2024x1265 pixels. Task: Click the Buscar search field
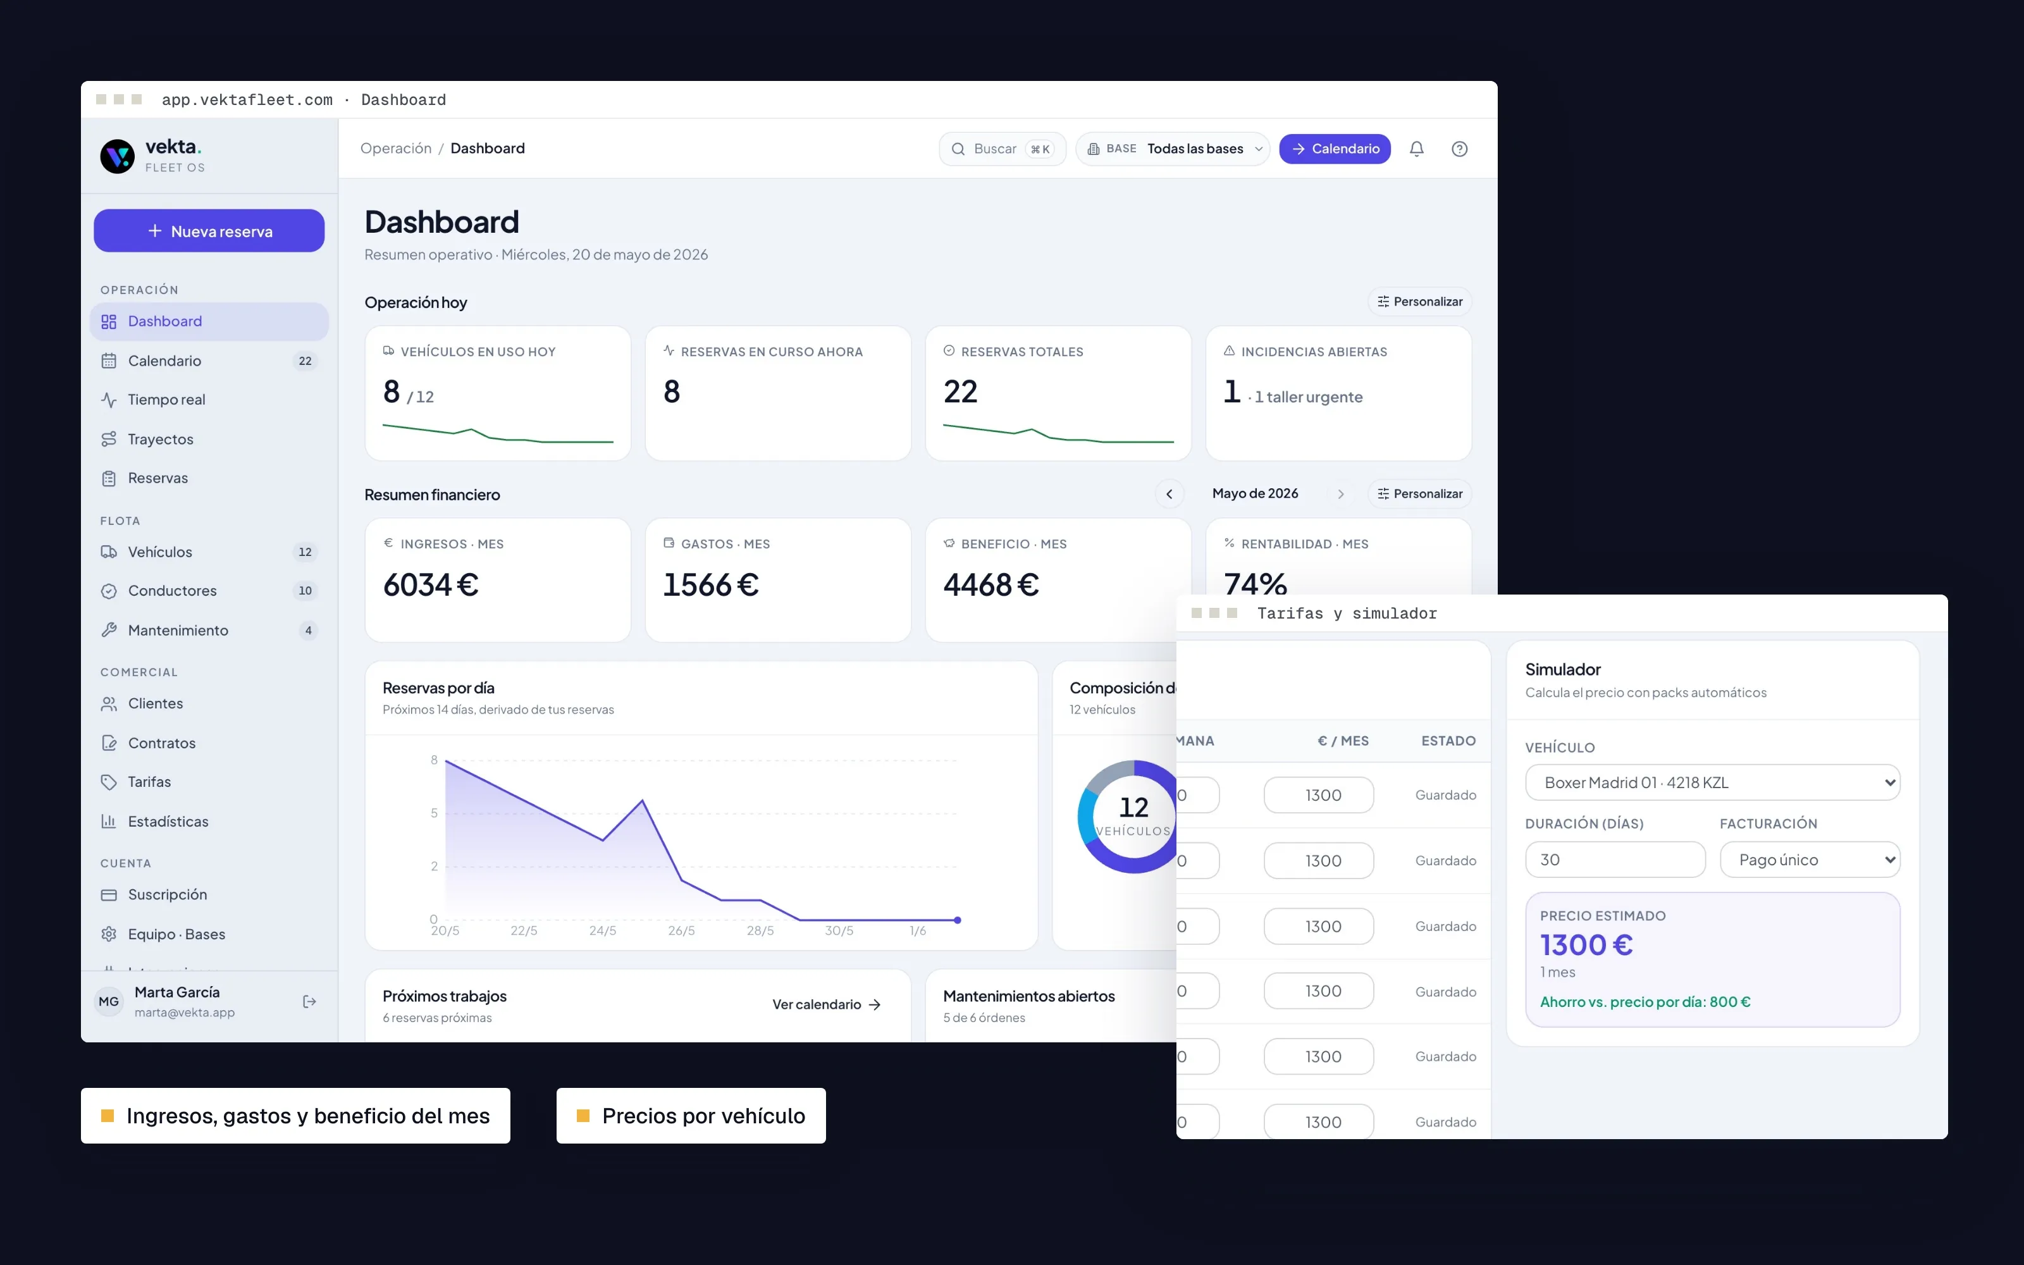point(1002,149)
